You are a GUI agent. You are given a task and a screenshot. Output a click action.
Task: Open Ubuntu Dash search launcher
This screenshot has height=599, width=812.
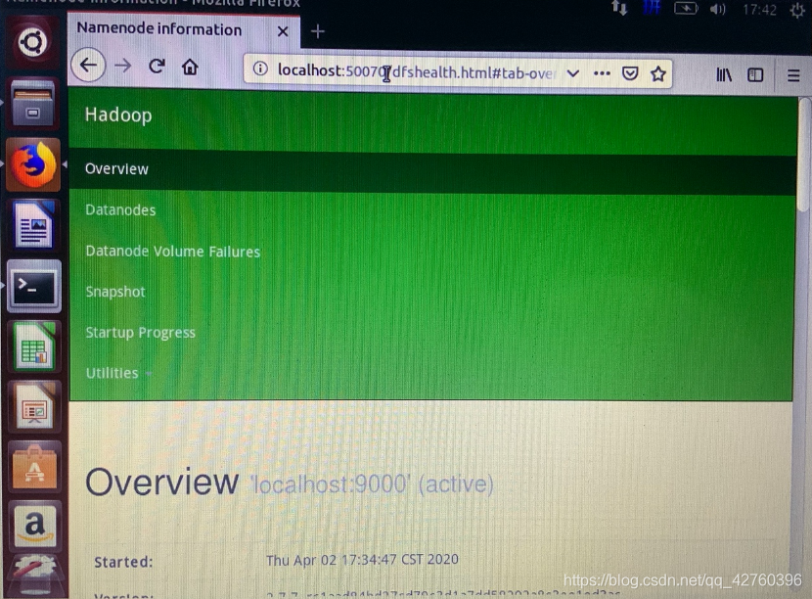click(x=32, y=42)
